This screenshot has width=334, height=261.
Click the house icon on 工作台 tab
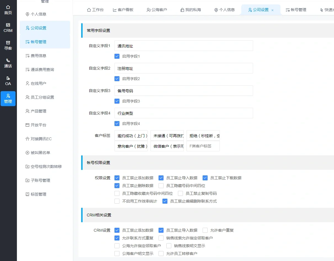pyautogui.click(x=89, y=10)
